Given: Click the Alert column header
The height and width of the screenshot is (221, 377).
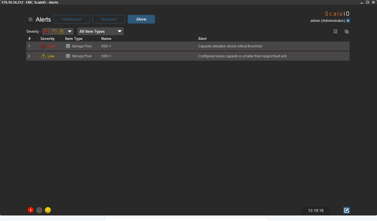Looking at the screenshot, I should click(x=202, y=39).
